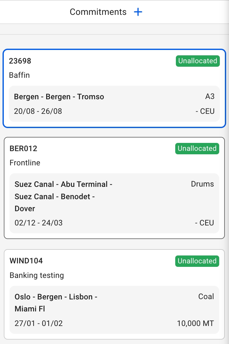The width and height of the screenshot is (229, 344).
Task: Click the A3 cargo label
Action: coord(210,96)
